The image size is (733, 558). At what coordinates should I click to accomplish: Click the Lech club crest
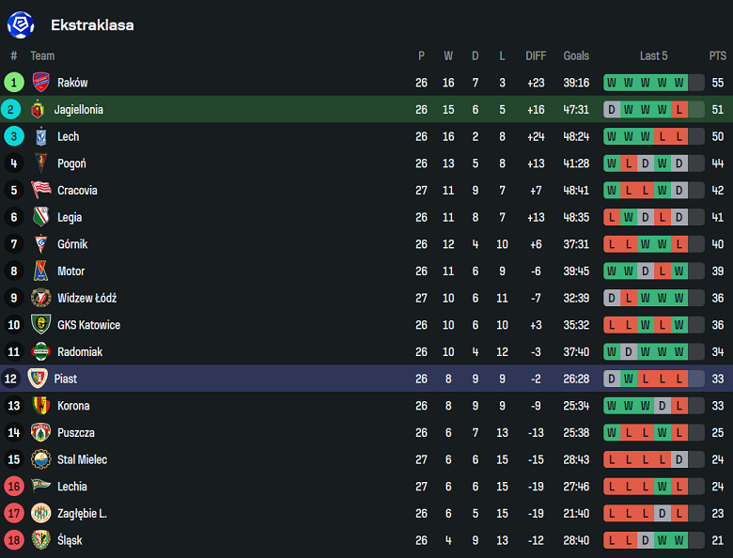point(40,137)
